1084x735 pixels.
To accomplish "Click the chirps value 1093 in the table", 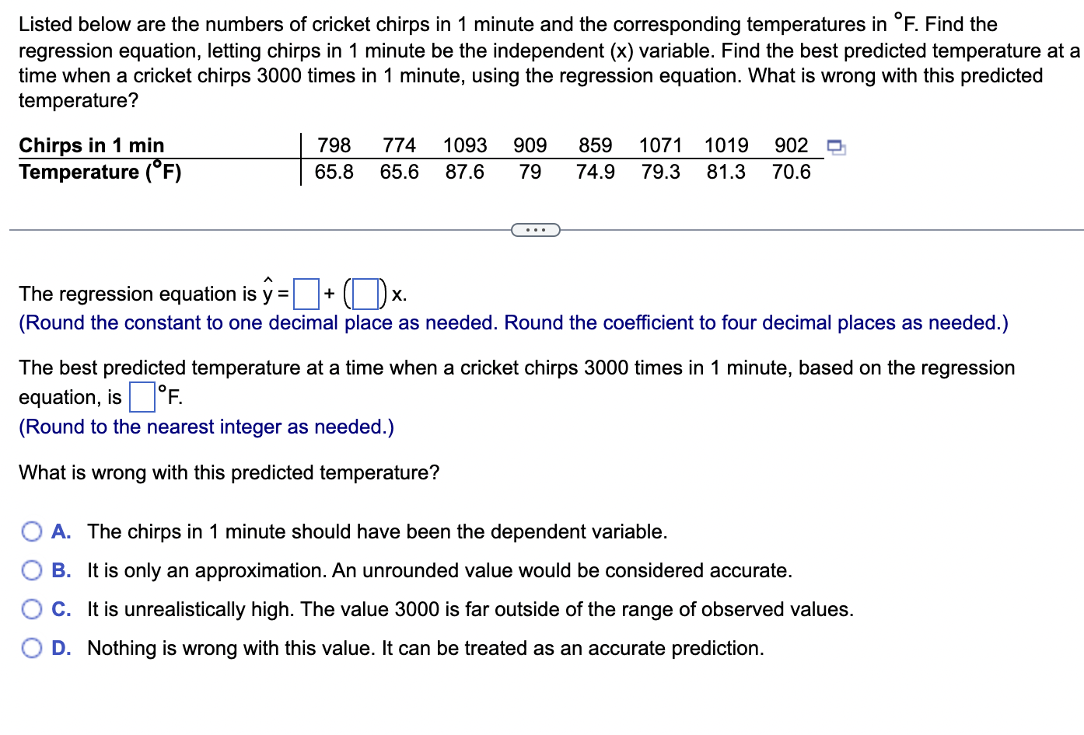I will (x=464, y=145).
